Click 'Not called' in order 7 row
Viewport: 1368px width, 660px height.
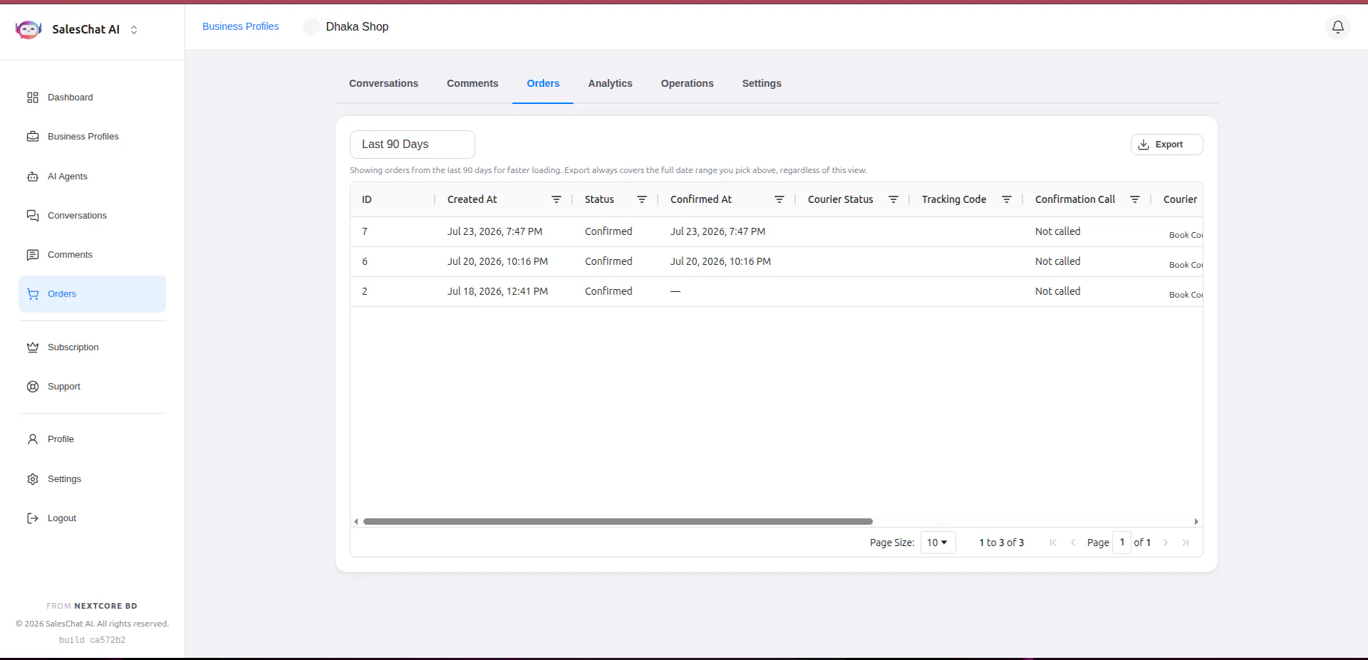click(x=1057, y=231)
